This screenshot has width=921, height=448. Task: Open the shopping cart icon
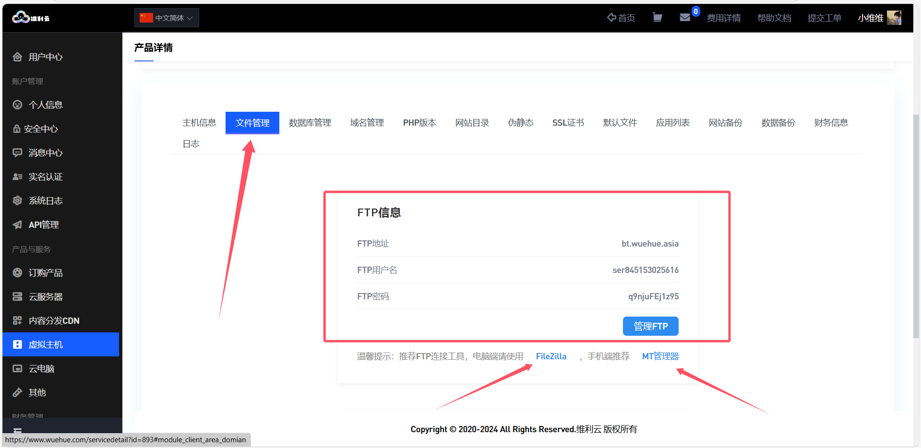658,17
